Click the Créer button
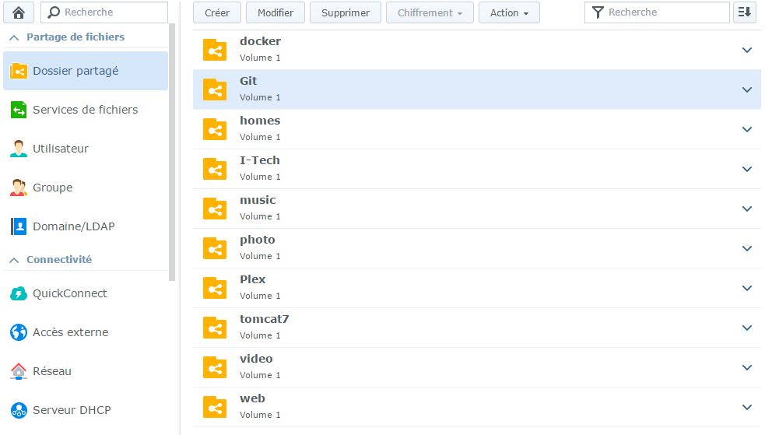 217,12
